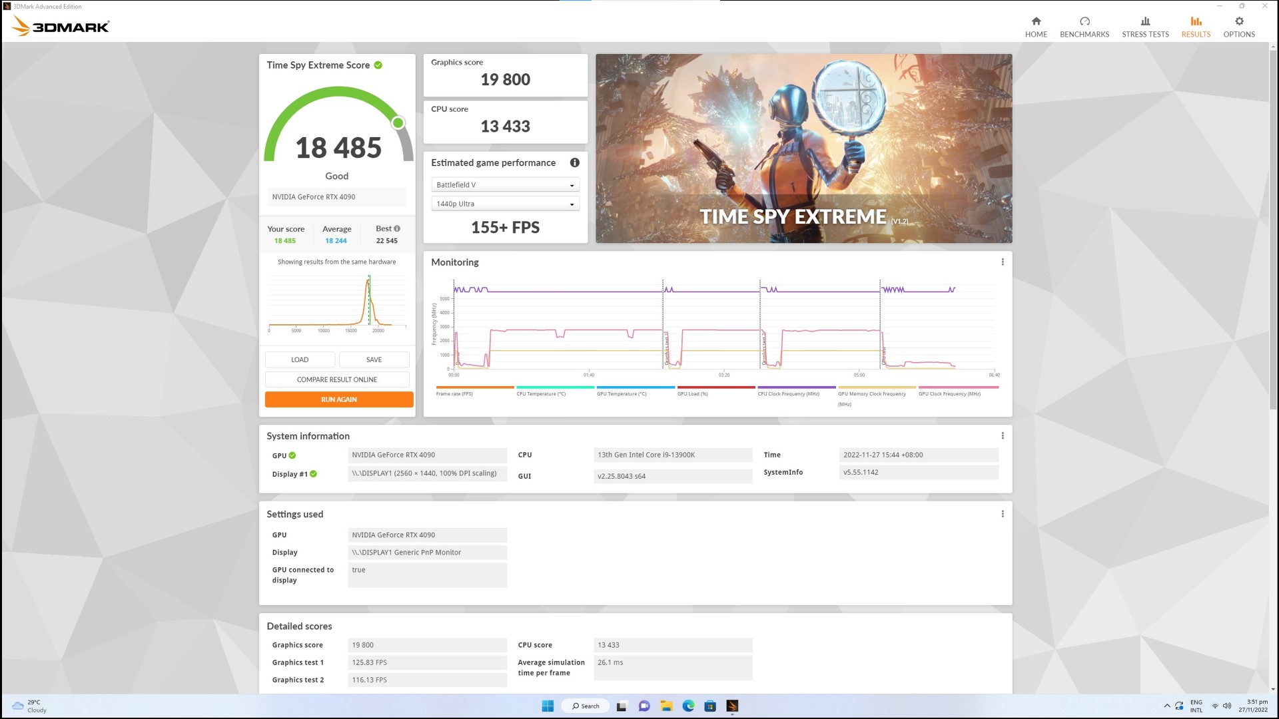Toggle CPU Clock Frequency legend item

(x=796, y=391)
